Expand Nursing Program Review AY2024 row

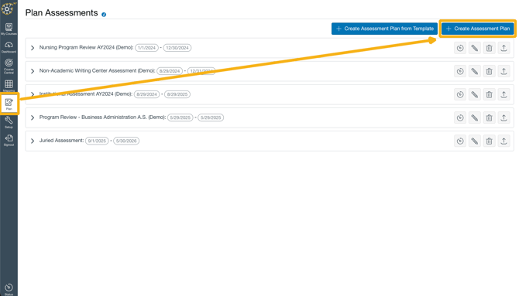[33, 48]
